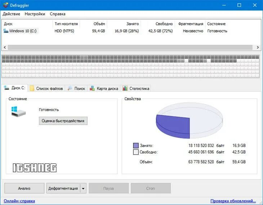Click the Стоп button
This screenshot has width=263, height=205.
[151, 188]
